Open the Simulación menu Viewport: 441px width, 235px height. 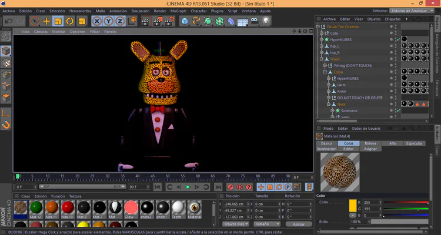[x=141, y=11]
